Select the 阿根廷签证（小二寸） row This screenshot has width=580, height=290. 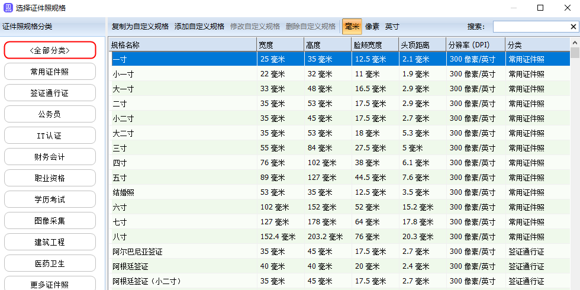coord(183,281)
